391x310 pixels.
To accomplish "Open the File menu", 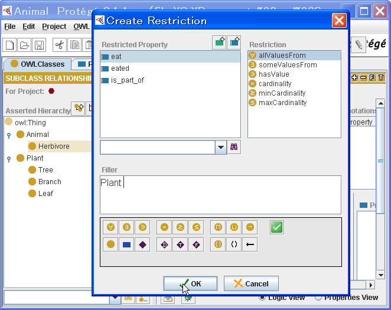I will pos(10,27).
